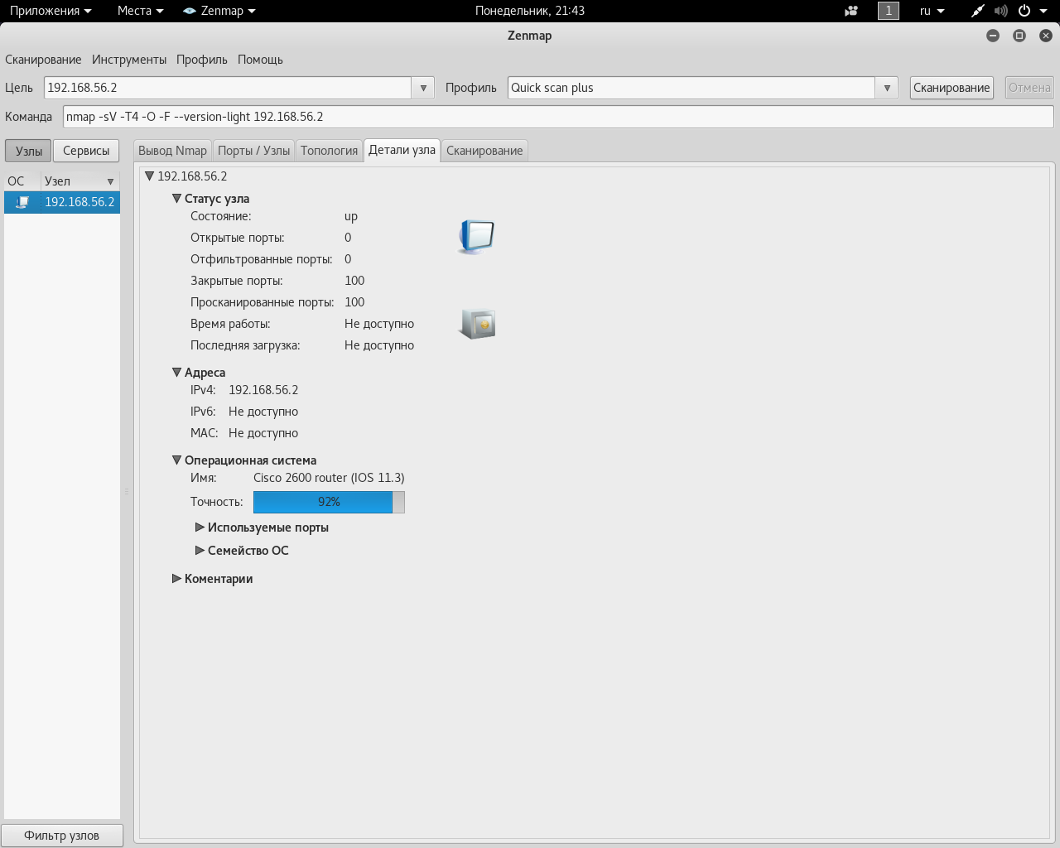This screenshot has width=1060, height=848.
Task: Open the Цель target dropdown arrow
Action: click(423, 88)
